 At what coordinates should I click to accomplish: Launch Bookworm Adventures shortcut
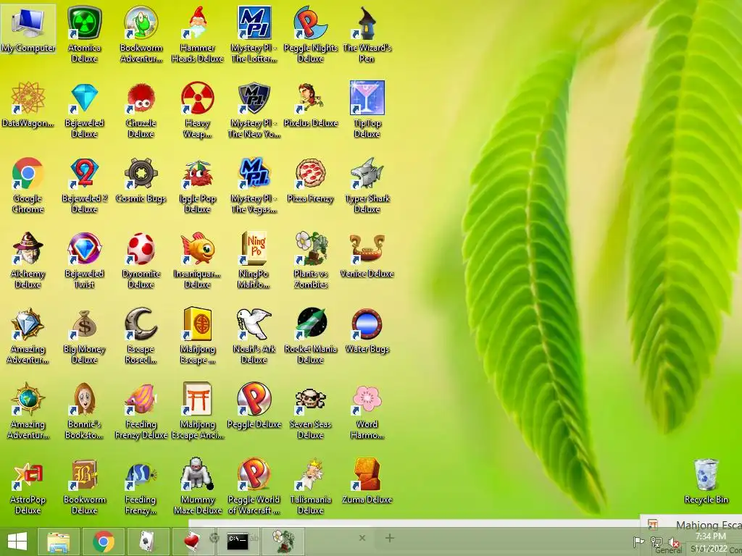141,34
